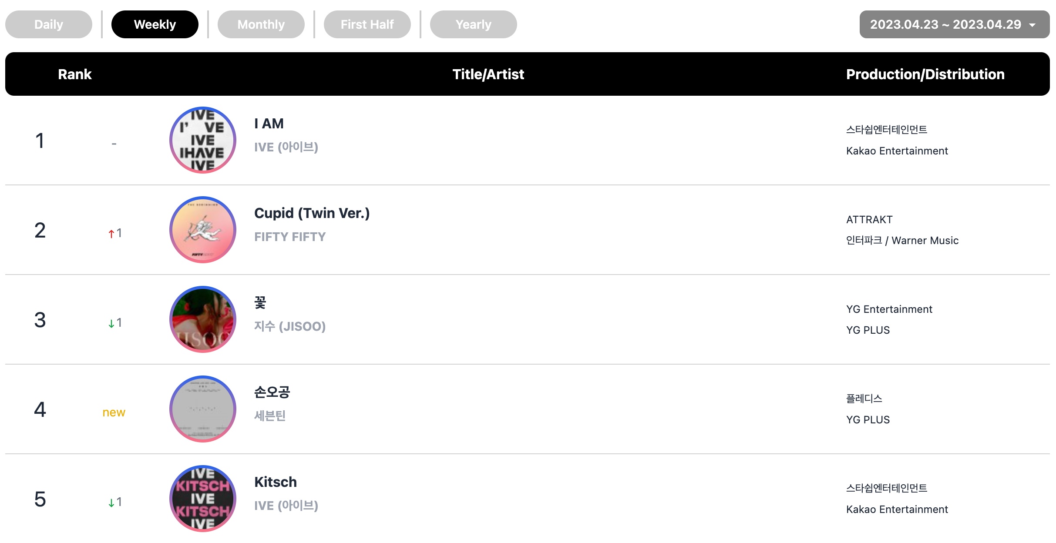1056x543 pixels.
Task: Click the new badge on rank 4
Action: coord(114,412)
